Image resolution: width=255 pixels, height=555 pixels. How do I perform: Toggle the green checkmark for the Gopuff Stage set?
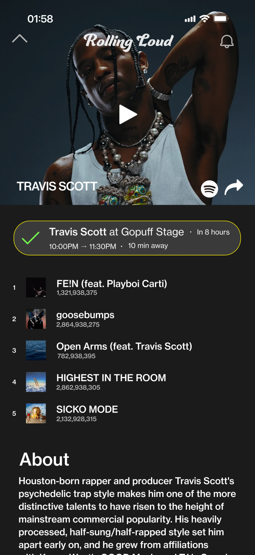[x=31, y=238]
